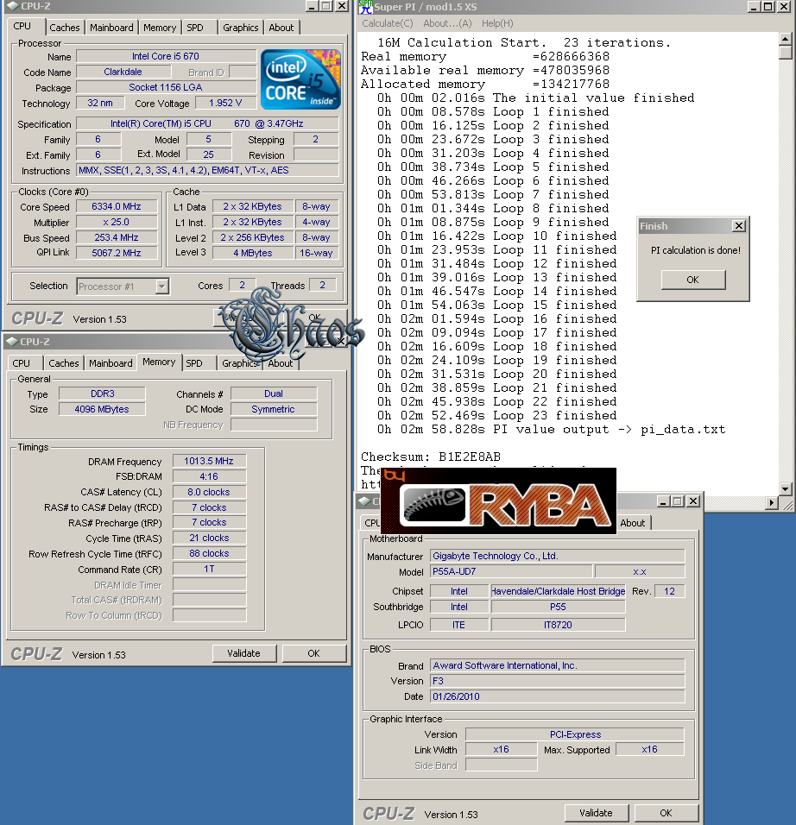Select the active Memory tab in lower-left CPU-Z

pos(159,362)
